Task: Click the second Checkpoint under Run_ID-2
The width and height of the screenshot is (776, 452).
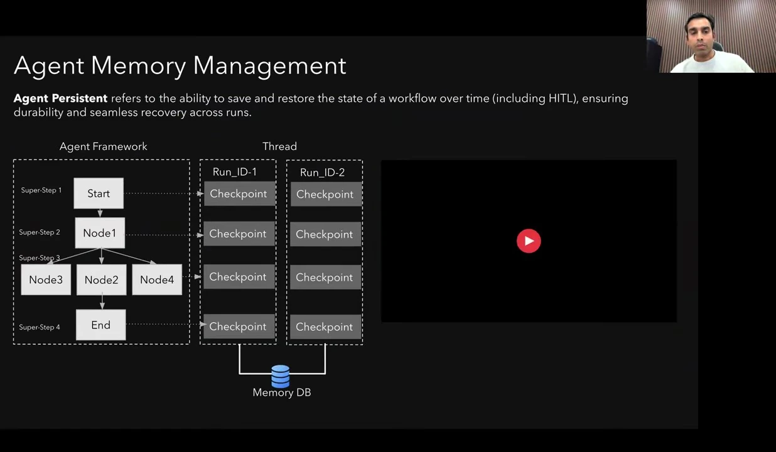Action: point(325,235)
